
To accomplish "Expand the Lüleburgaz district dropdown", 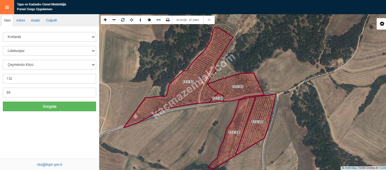I will (x=49, y=51).
